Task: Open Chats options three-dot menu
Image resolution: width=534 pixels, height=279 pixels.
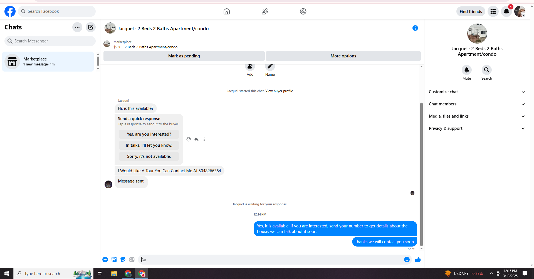Action: 77,27
